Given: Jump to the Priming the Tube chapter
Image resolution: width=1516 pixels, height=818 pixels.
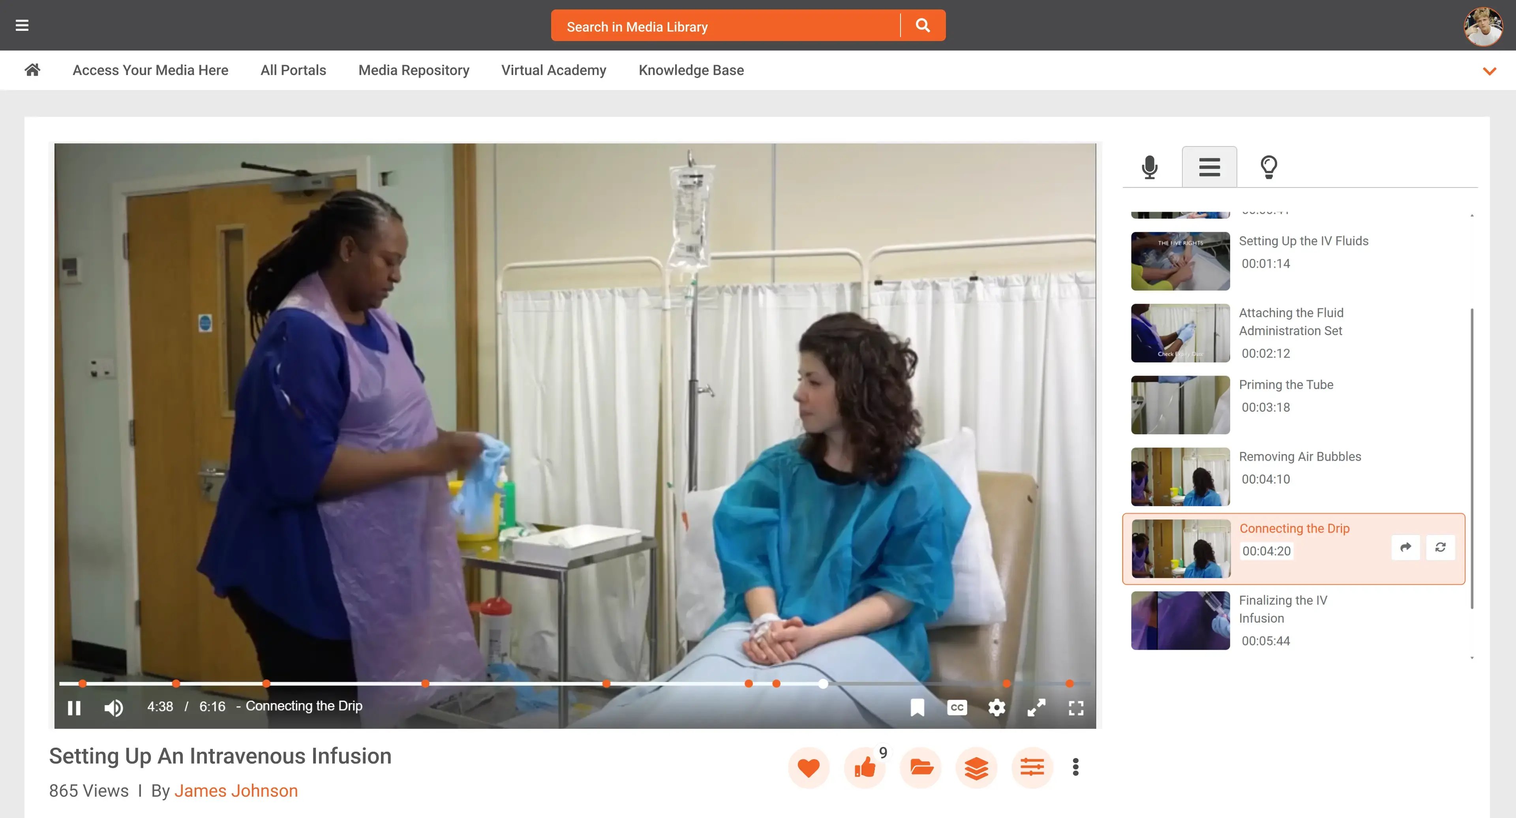Looking at the screenshot, I should 1285,385.
